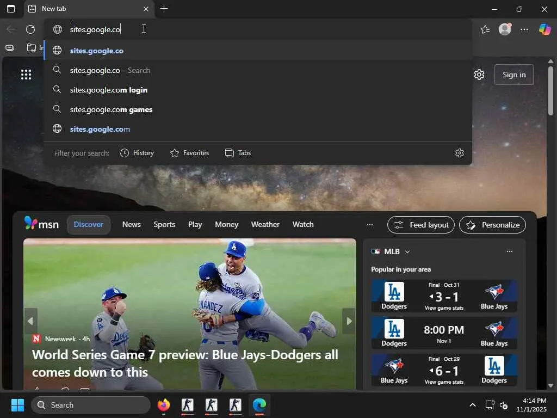Screen dimensions: 557x418
Task: Click the leftmost favorites bar icon
Action: [10, 48]
